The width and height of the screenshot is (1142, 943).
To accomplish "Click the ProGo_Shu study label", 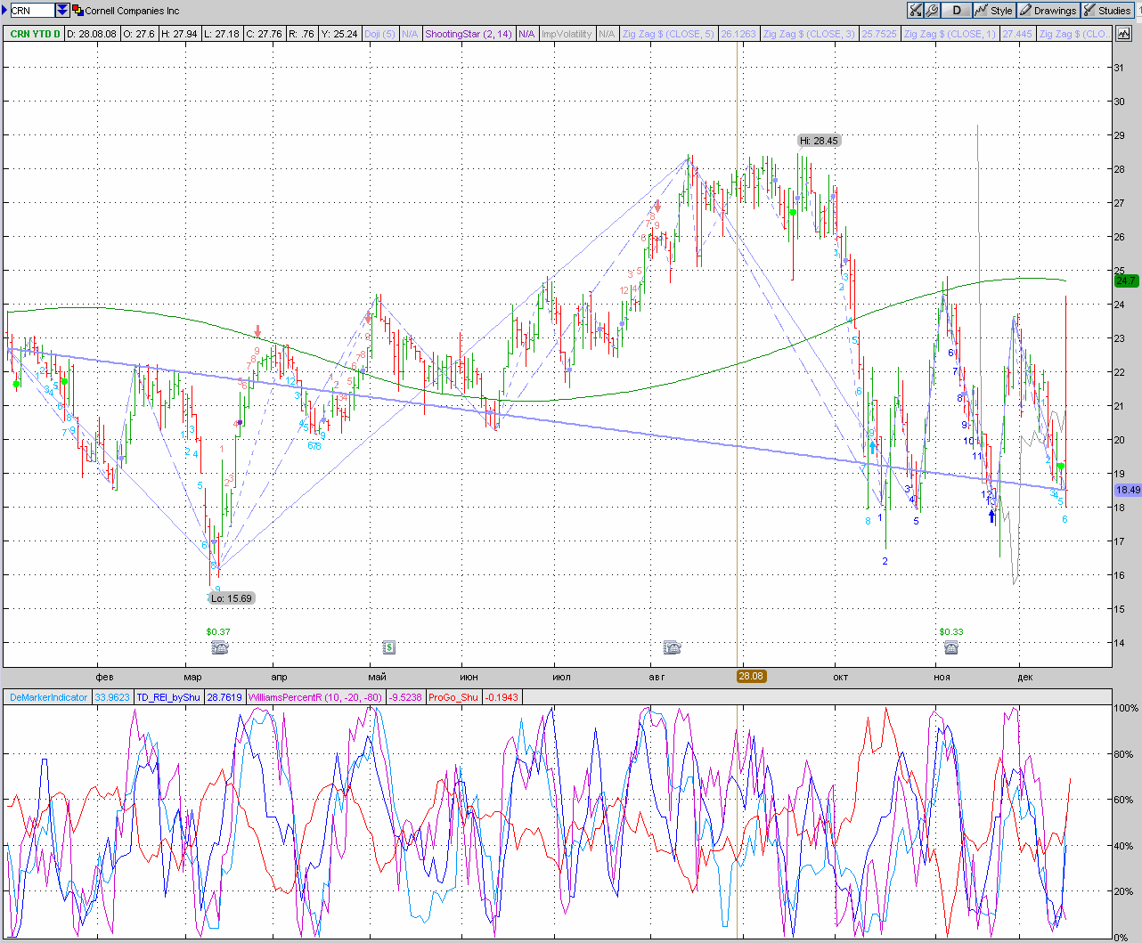I will [453, 697].
